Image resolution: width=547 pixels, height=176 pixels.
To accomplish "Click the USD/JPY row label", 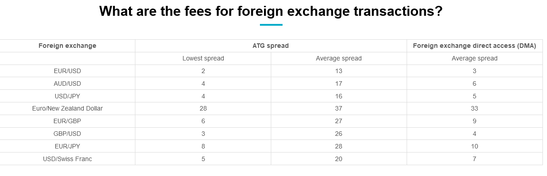I will click(x=67, y=96).
